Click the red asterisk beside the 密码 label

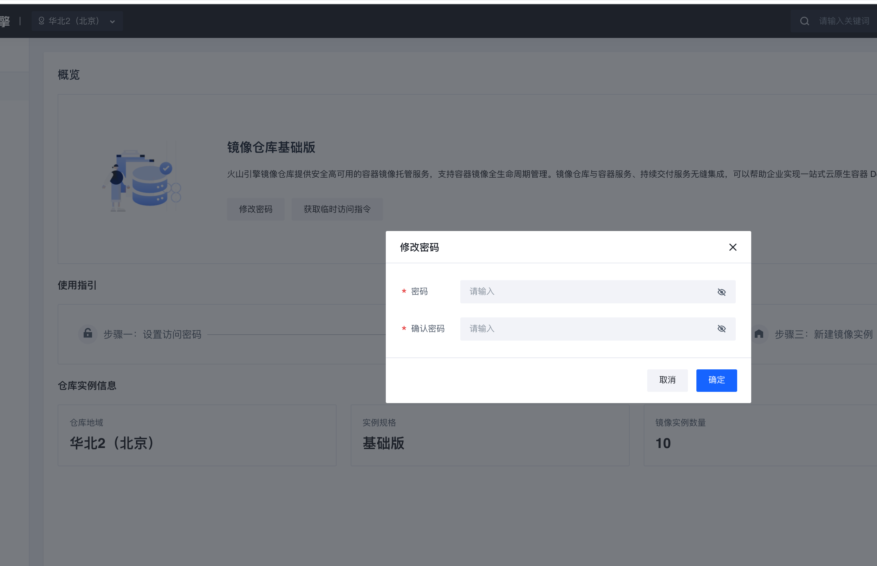404,291
